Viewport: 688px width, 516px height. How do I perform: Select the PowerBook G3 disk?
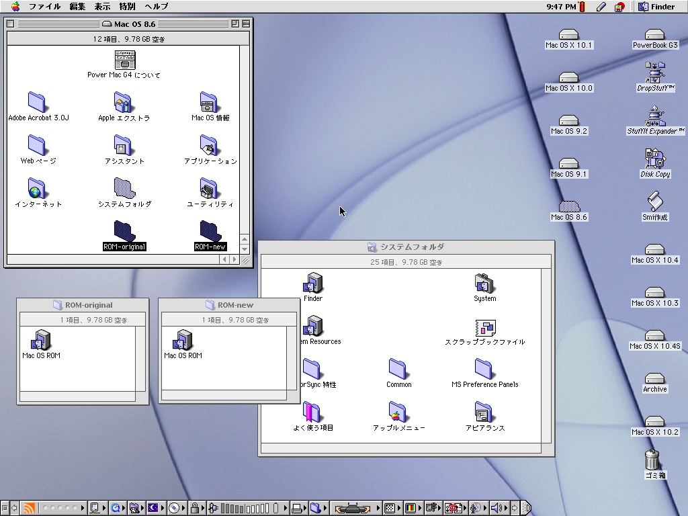tap(654, 34)
